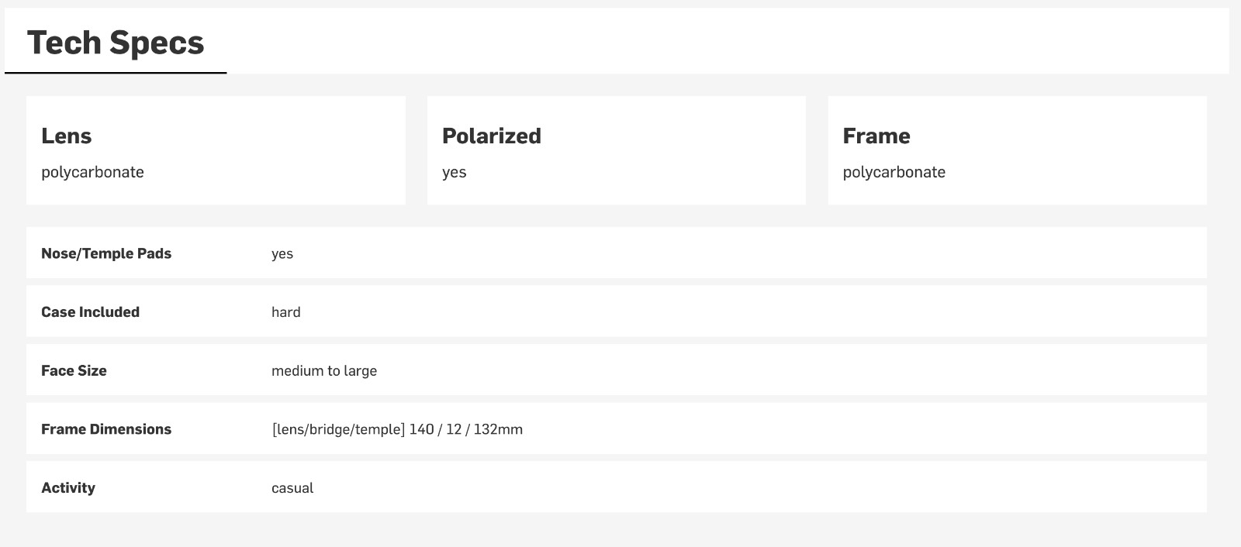Click the Frame card heading
Image resolution: width=1241 pixels, height=547 pixels.
click(876, 136)
